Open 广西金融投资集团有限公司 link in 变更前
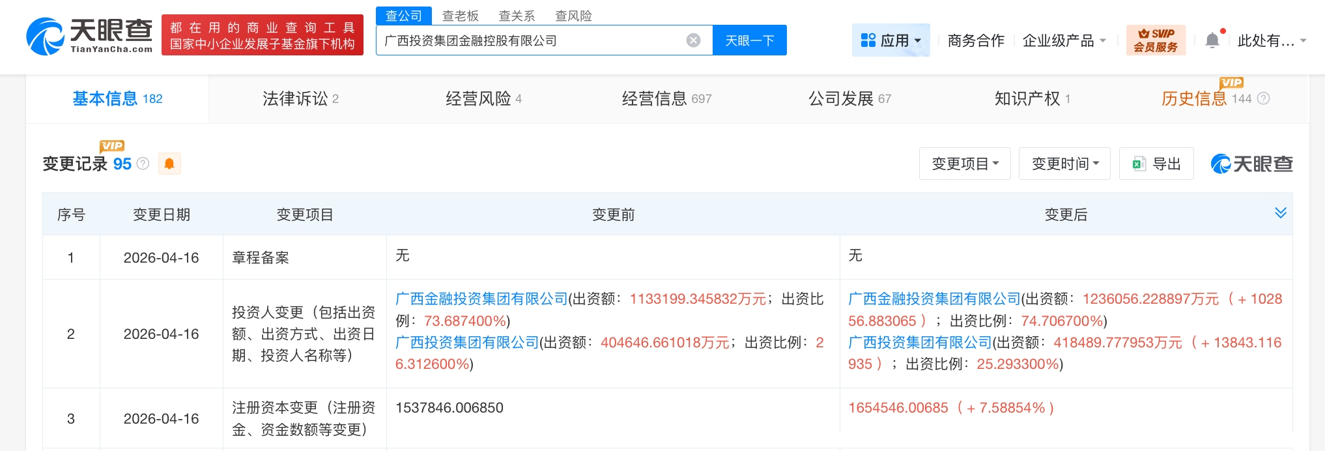This screenshot has height=451, width=1325. (481, 299)
